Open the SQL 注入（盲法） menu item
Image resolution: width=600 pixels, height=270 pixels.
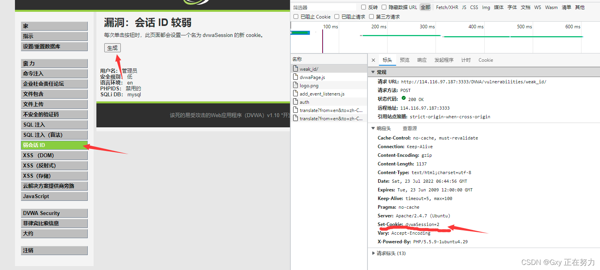(54, 135)
